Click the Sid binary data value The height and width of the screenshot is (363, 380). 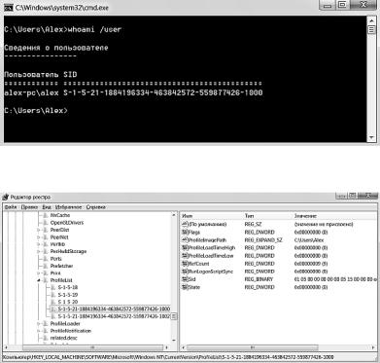[335, 279]
